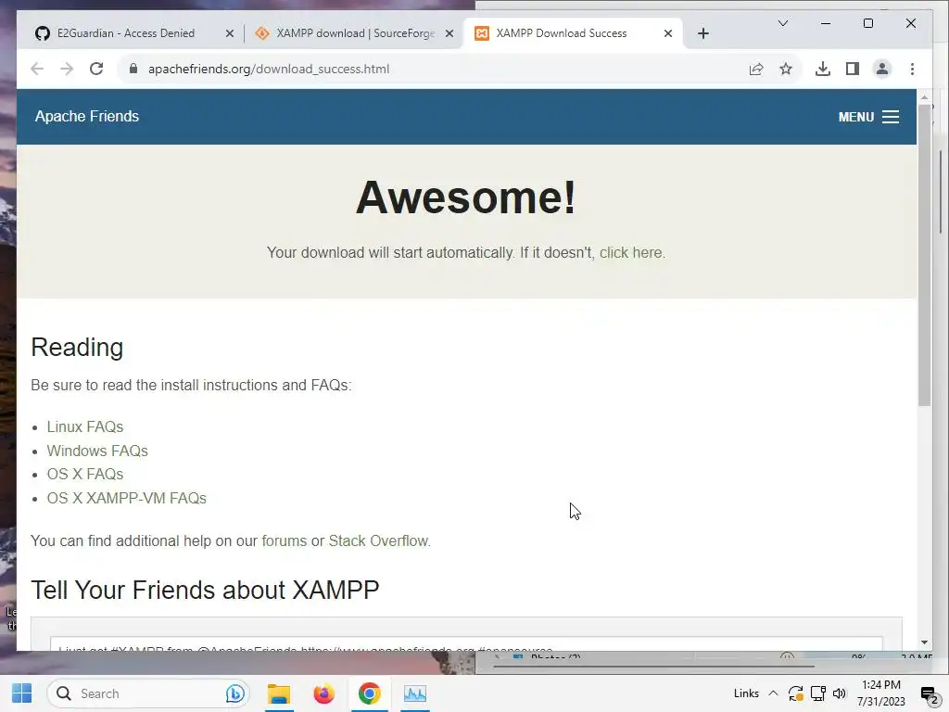
Task: Click the sync update tray icon
Action: 795,693
